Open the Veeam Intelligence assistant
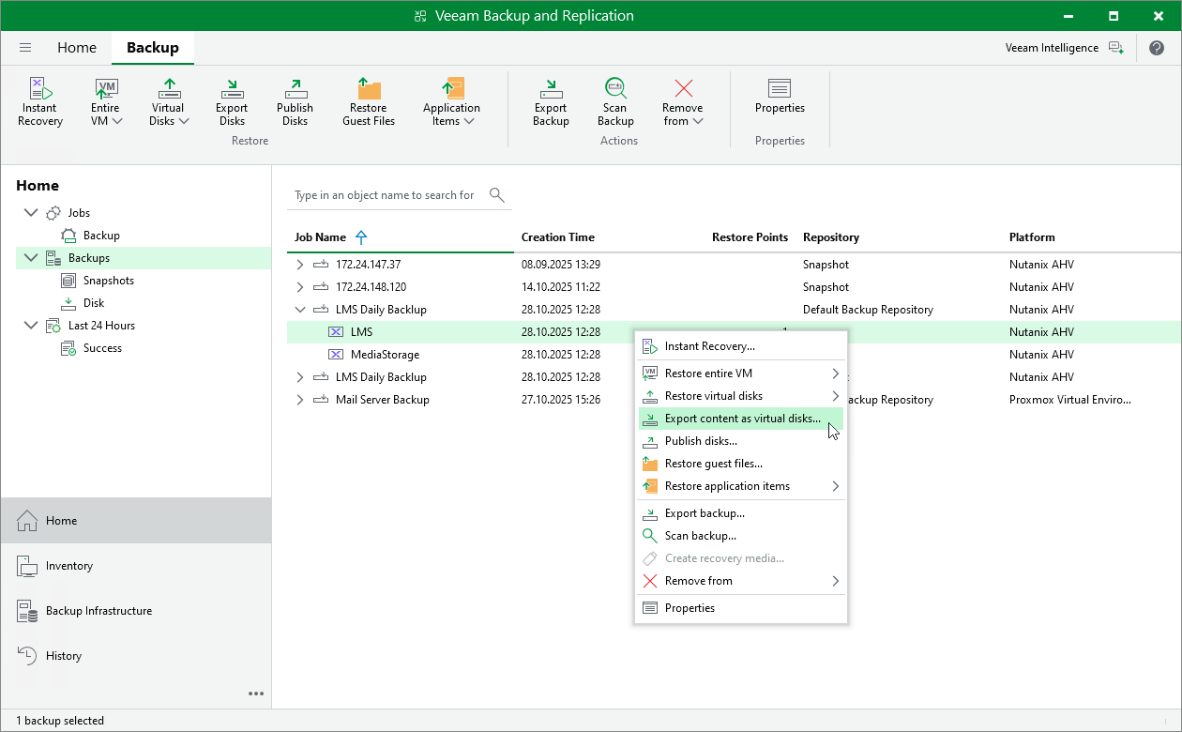The height and width of the screenshot is (732, 1182). tap(1063, 48)
